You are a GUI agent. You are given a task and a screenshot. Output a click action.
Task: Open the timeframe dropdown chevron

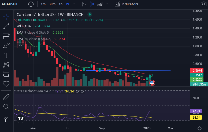(x=74, y=4)
